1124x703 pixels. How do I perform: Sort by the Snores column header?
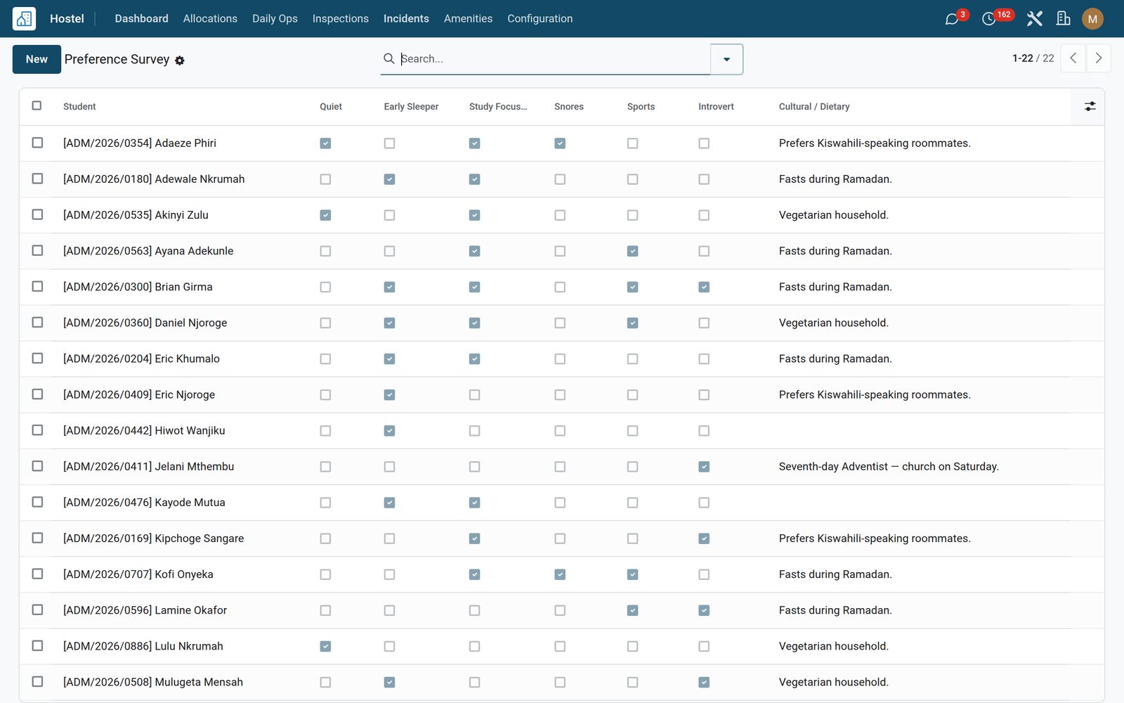pyautogui.click(x=569, y=107)
